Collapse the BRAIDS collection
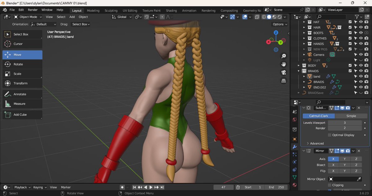 (x=299, y=71)
